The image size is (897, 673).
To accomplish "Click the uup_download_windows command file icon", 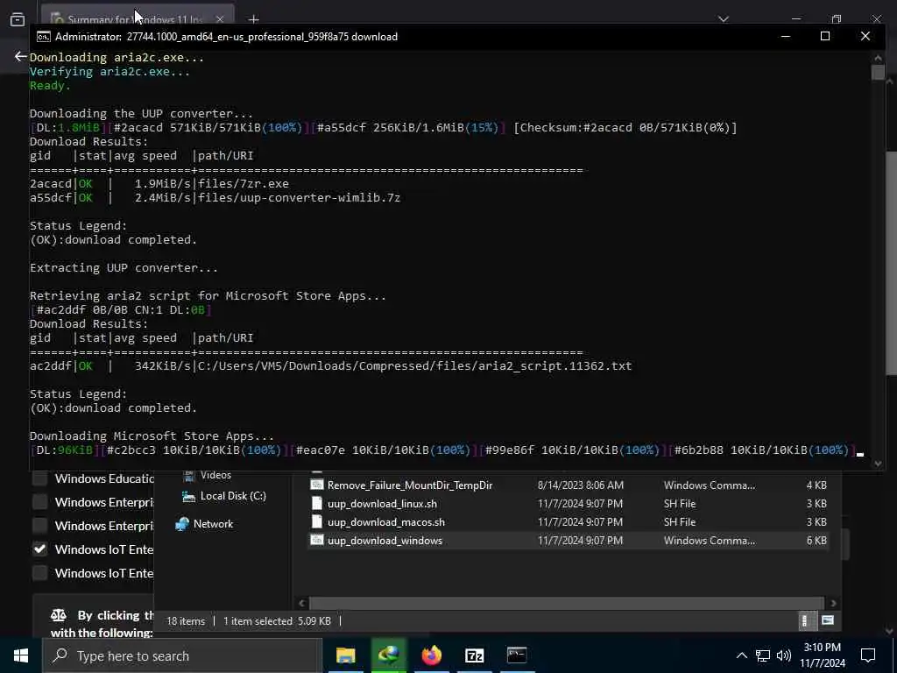I will 317,540.
